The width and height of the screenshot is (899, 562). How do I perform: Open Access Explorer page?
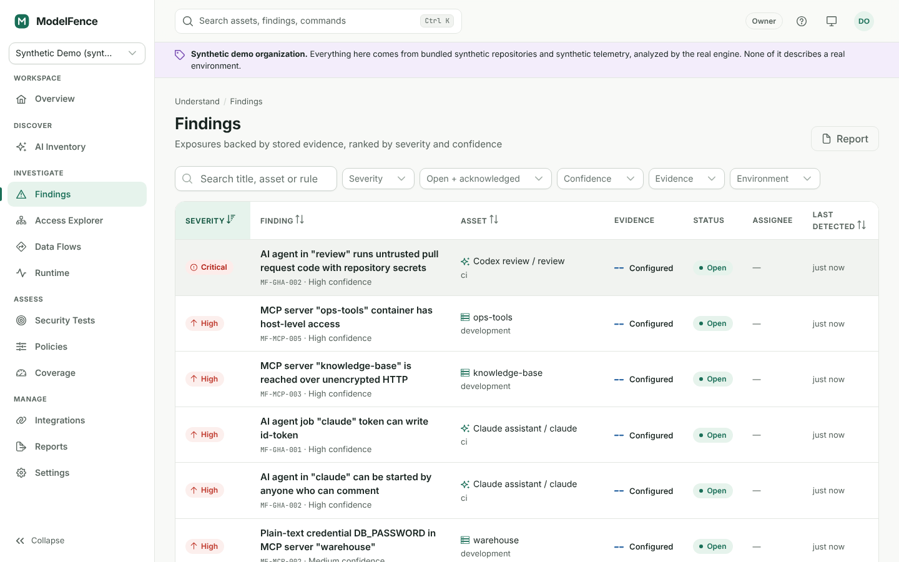pos(77,220)
